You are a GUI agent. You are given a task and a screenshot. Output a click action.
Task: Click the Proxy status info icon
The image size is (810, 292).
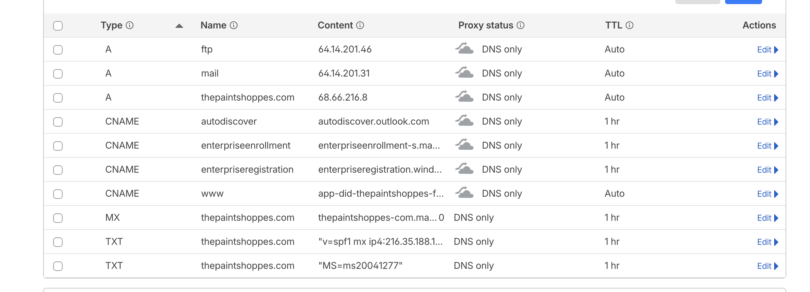521,26
